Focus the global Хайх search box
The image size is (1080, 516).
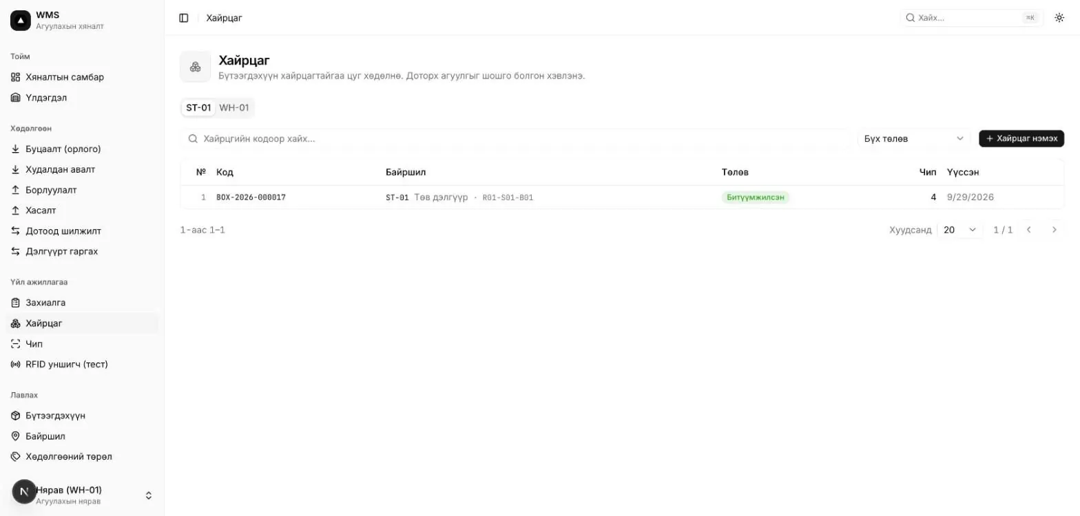pos(972,18)
